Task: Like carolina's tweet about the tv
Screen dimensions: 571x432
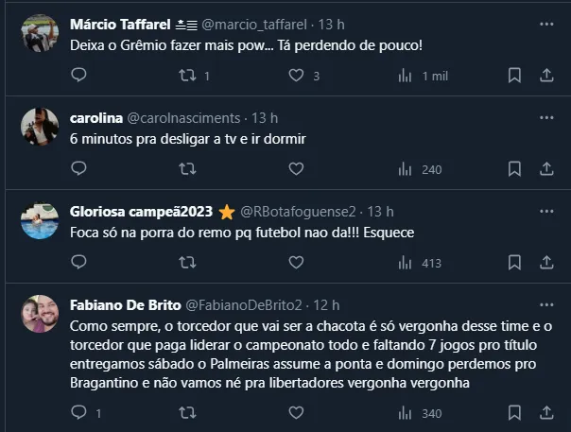Action: pos(296,169)
